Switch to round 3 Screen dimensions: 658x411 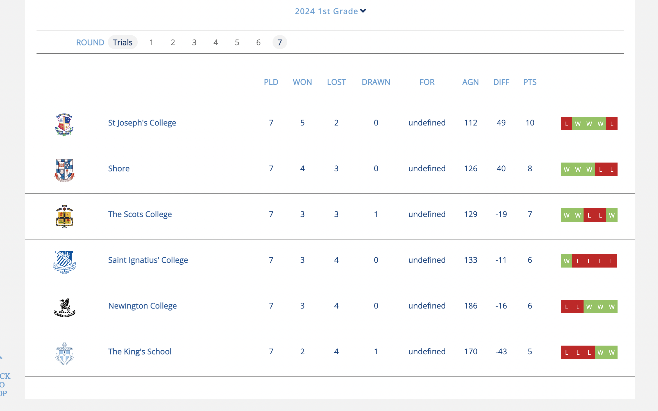tap(194, 42)
